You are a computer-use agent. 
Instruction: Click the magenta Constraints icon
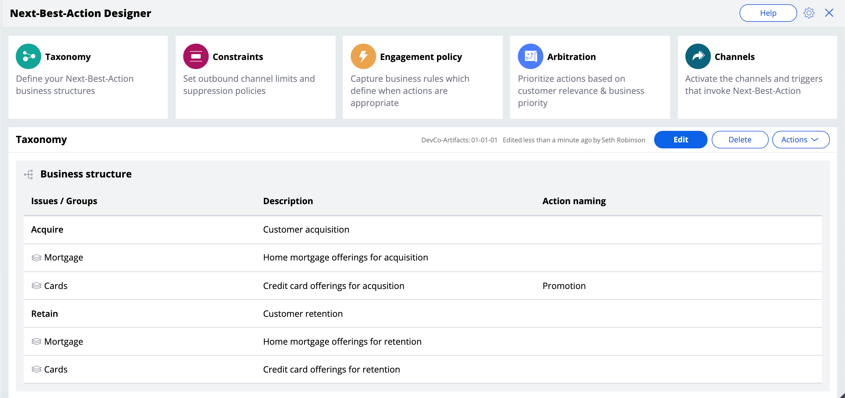[196, 56]
